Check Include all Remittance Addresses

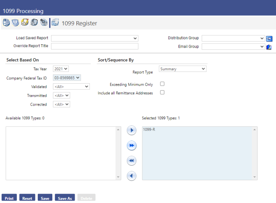[162, 93]
